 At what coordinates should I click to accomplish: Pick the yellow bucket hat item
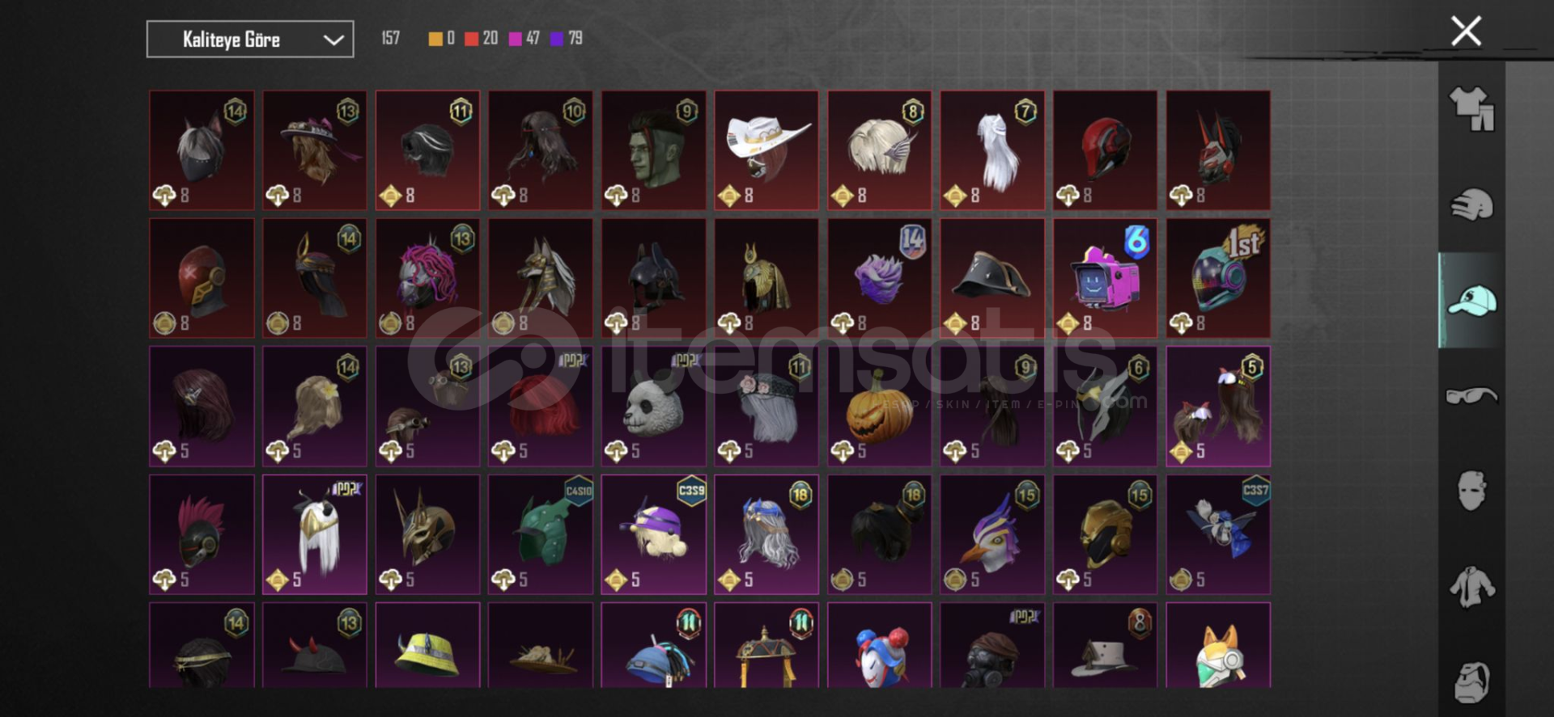tap(427, 645)
